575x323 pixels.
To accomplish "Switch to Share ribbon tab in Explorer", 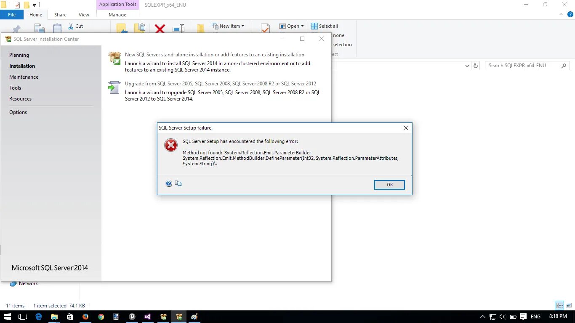I will 60,15.
